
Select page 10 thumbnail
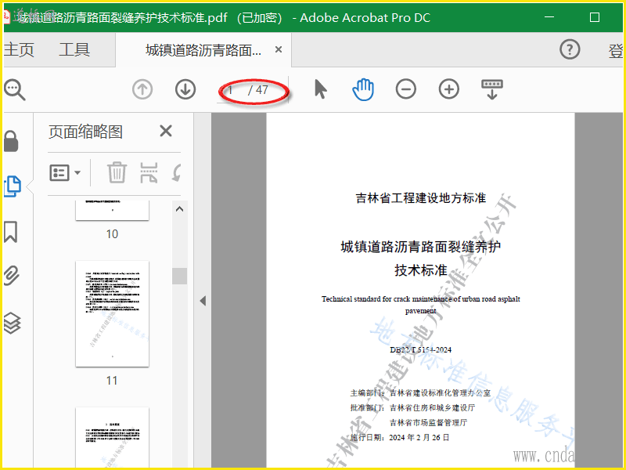112,210
